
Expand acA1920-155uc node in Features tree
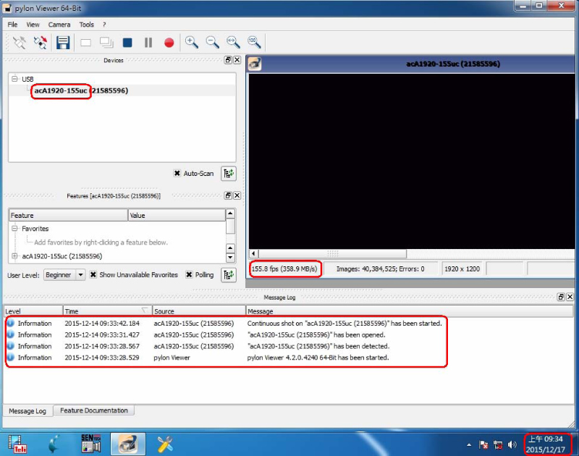tap(14, 256)
